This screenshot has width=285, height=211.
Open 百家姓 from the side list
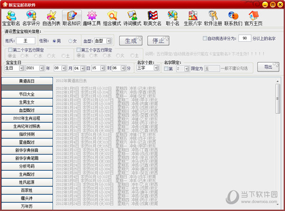[27, 190]
